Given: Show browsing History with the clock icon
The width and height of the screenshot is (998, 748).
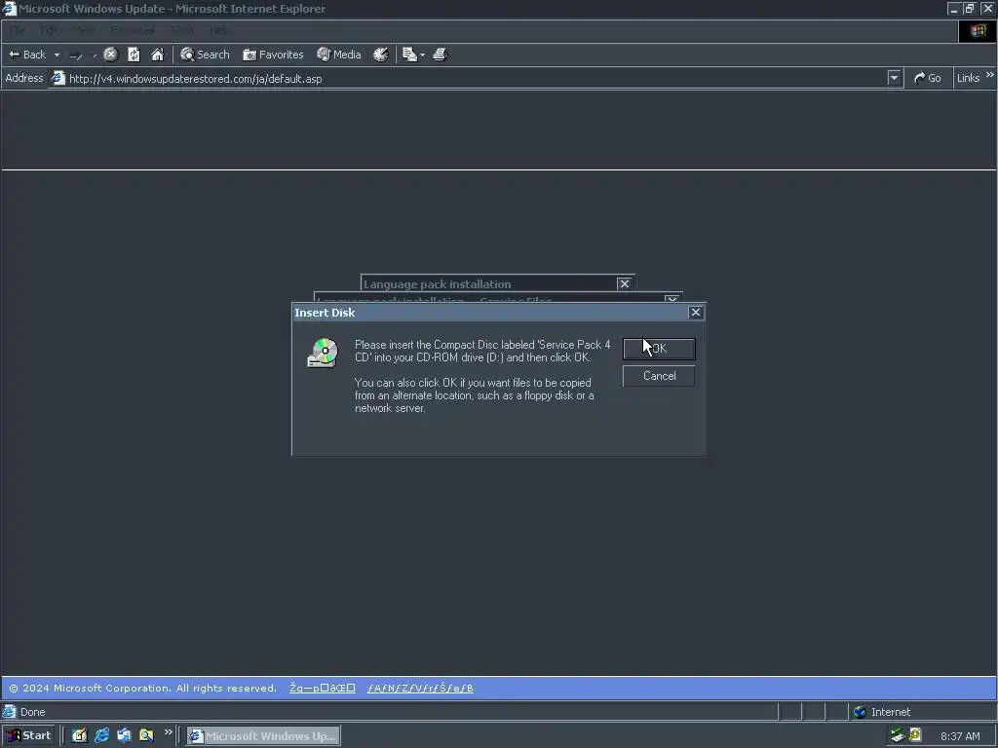Looking at the screenshot, I should click(x=381, y=55).
